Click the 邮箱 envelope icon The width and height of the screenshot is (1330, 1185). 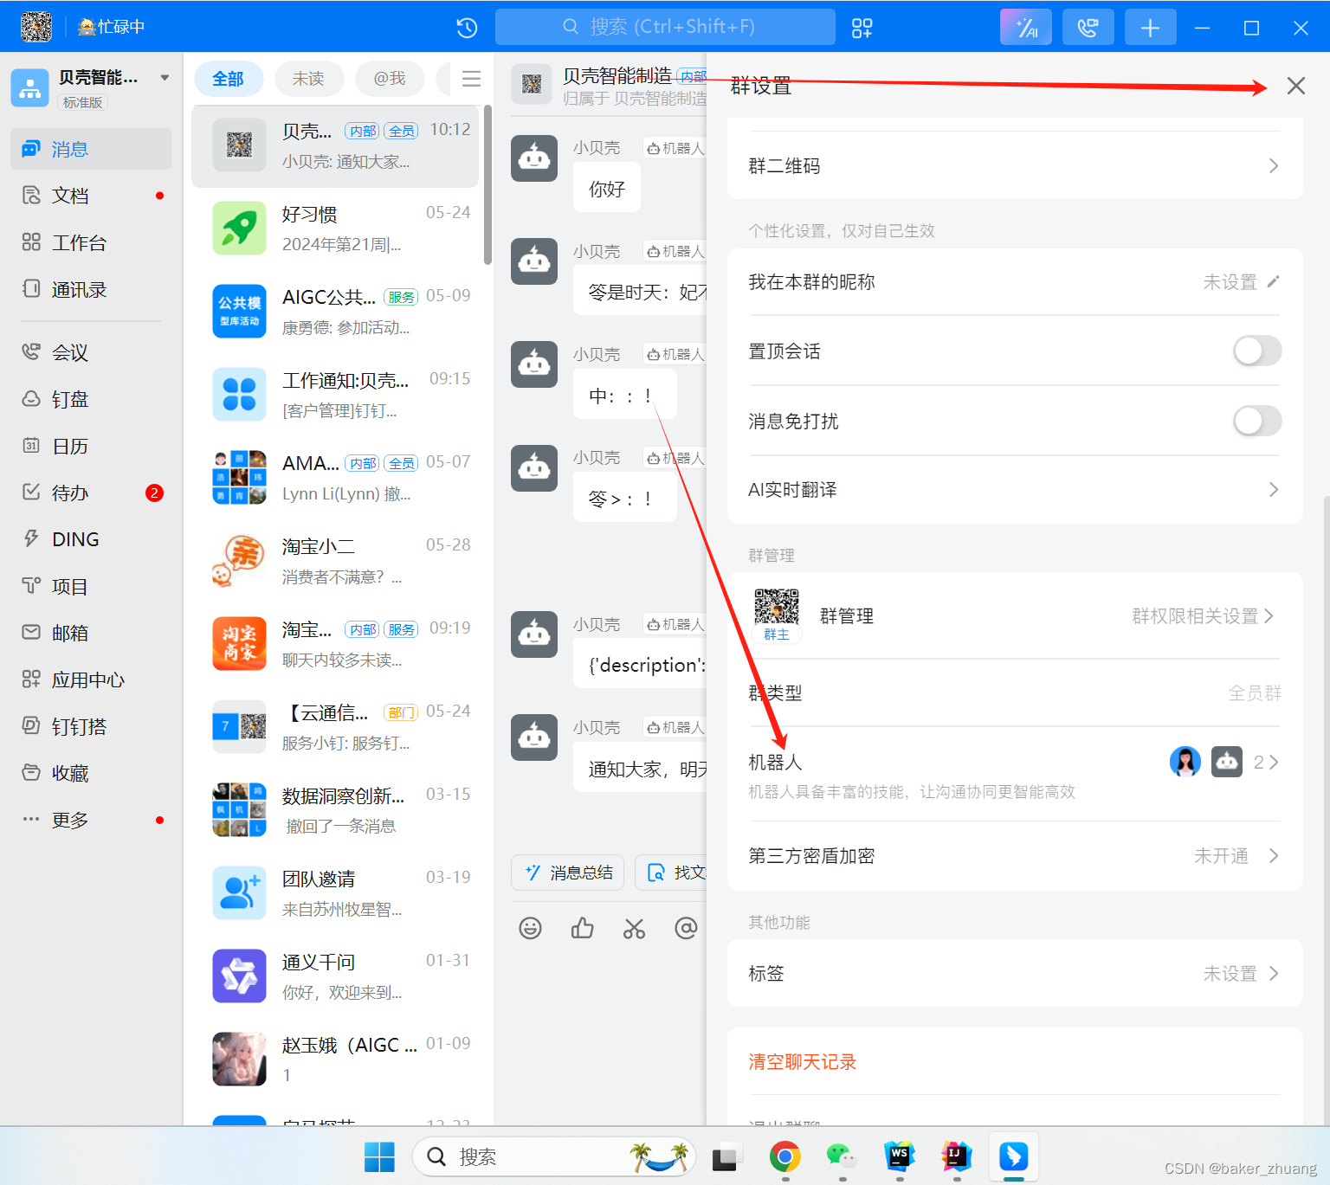31,632
